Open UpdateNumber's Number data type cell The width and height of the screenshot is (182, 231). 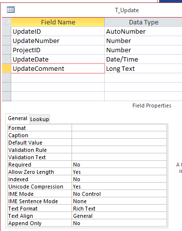point(144,41)
